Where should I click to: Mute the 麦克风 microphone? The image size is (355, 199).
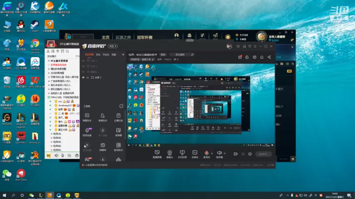coord(206,154)
